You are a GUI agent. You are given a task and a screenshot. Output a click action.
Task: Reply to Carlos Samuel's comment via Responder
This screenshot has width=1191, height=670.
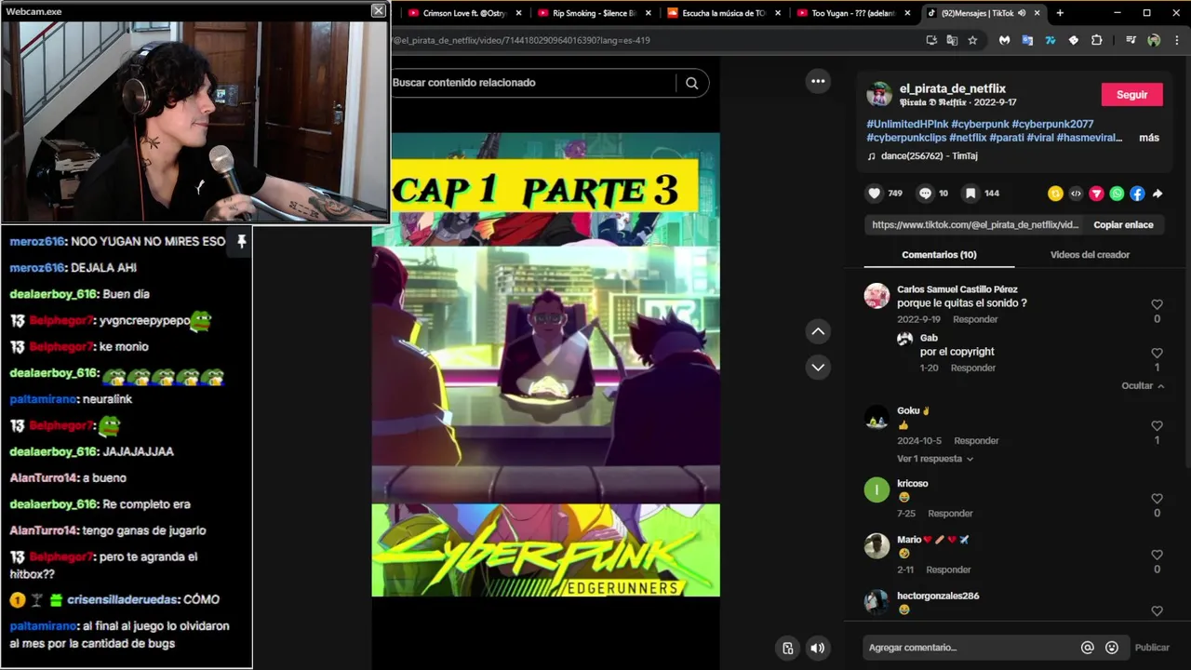975,319
